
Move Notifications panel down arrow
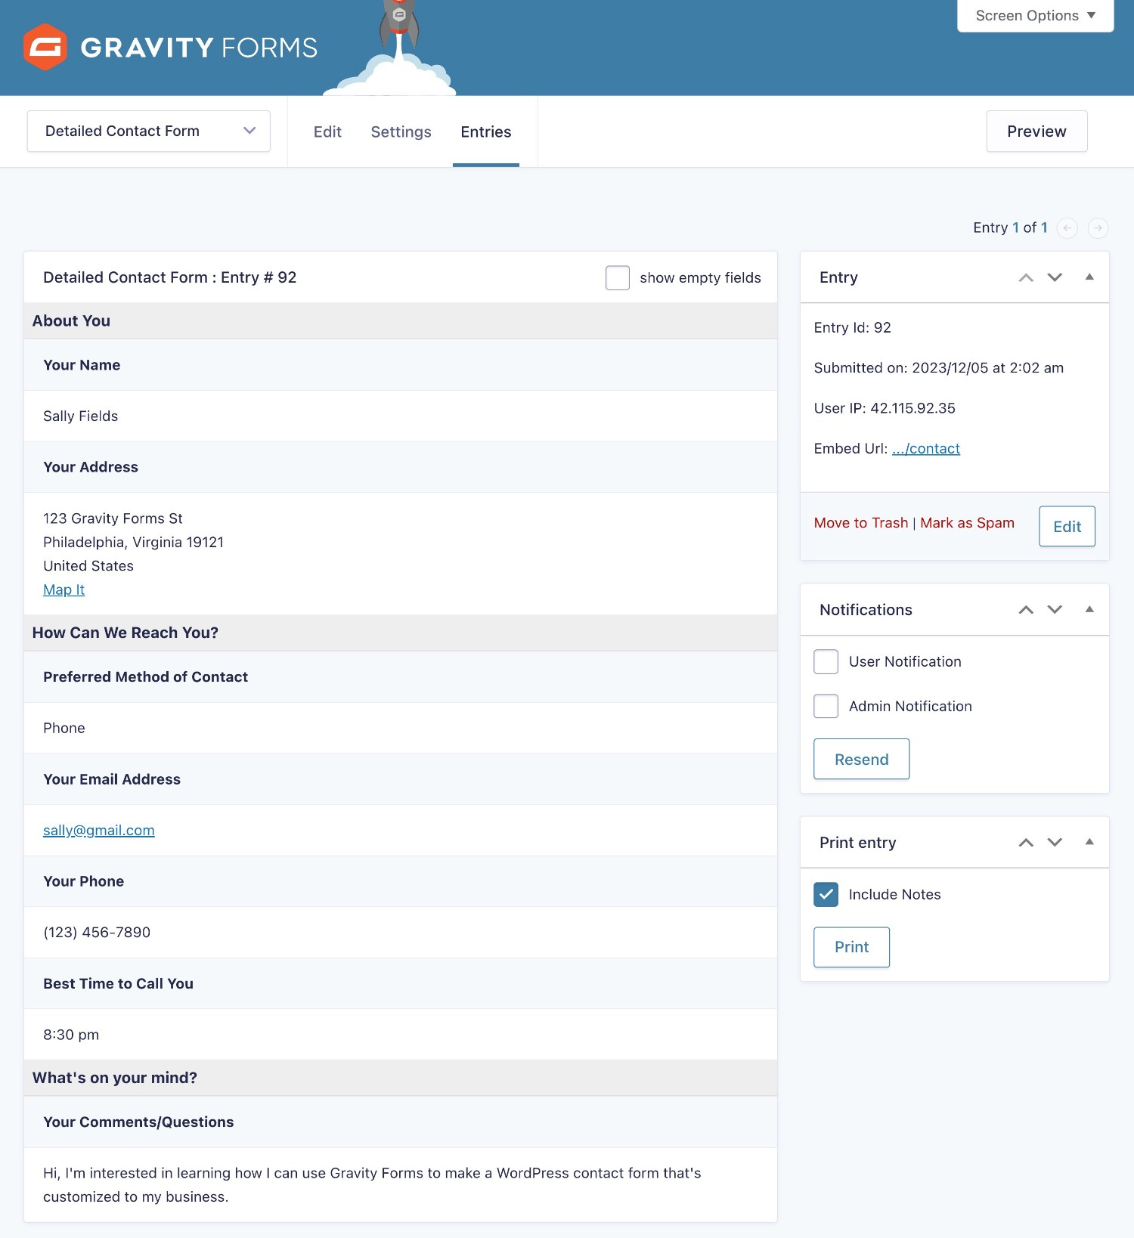pos(1055,610)
